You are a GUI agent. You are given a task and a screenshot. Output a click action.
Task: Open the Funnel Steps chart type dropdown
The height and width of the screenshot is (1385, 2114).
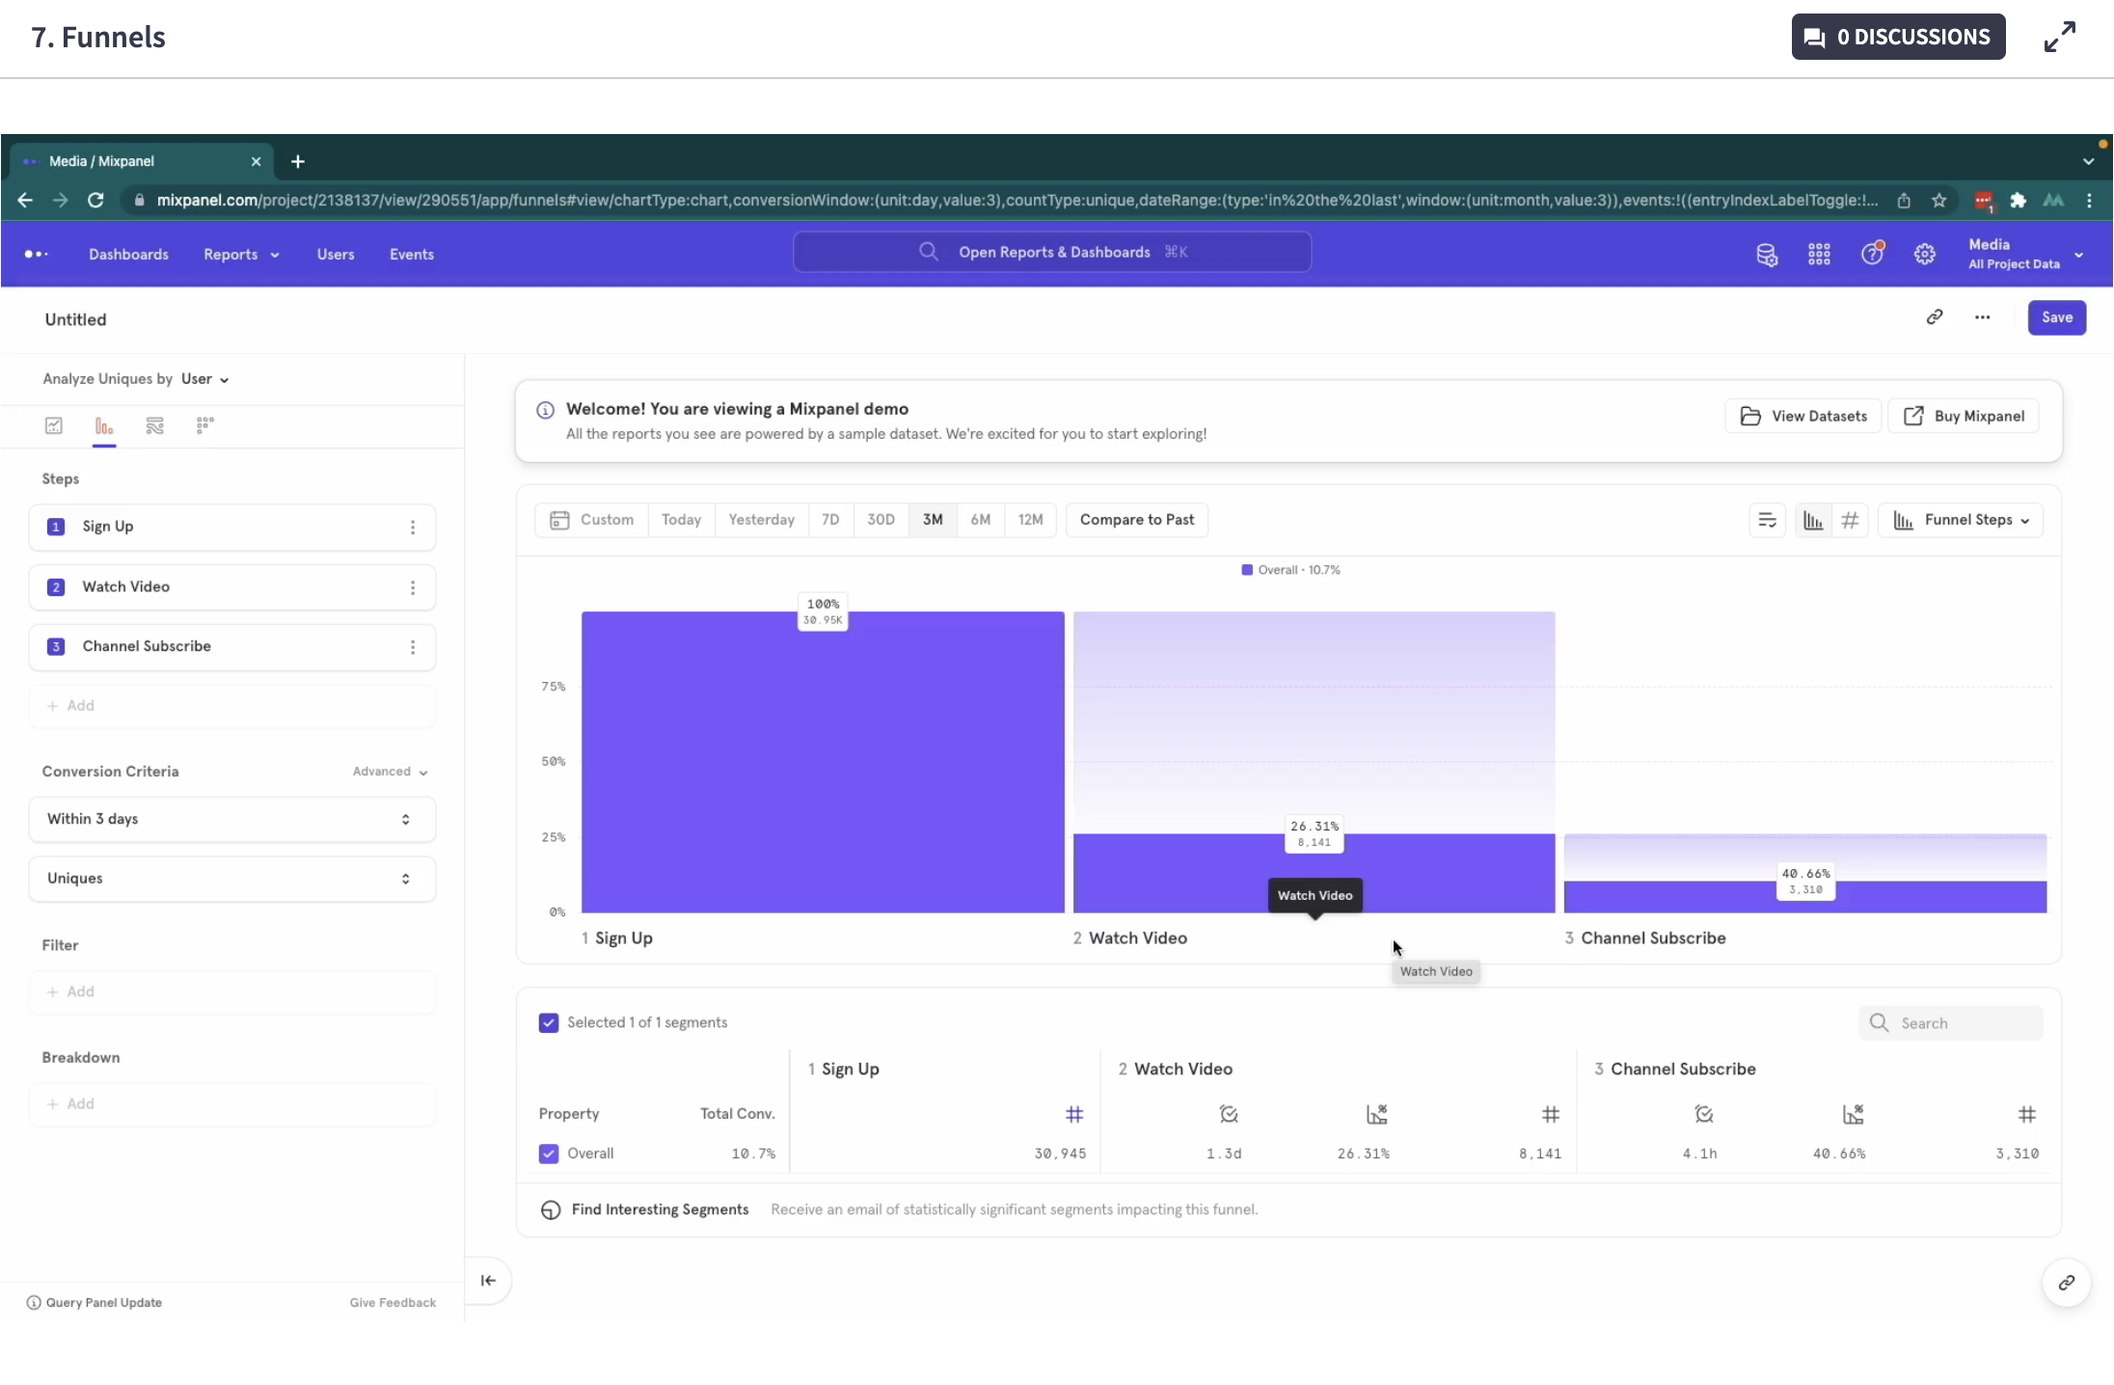(x=1961, y=521)
